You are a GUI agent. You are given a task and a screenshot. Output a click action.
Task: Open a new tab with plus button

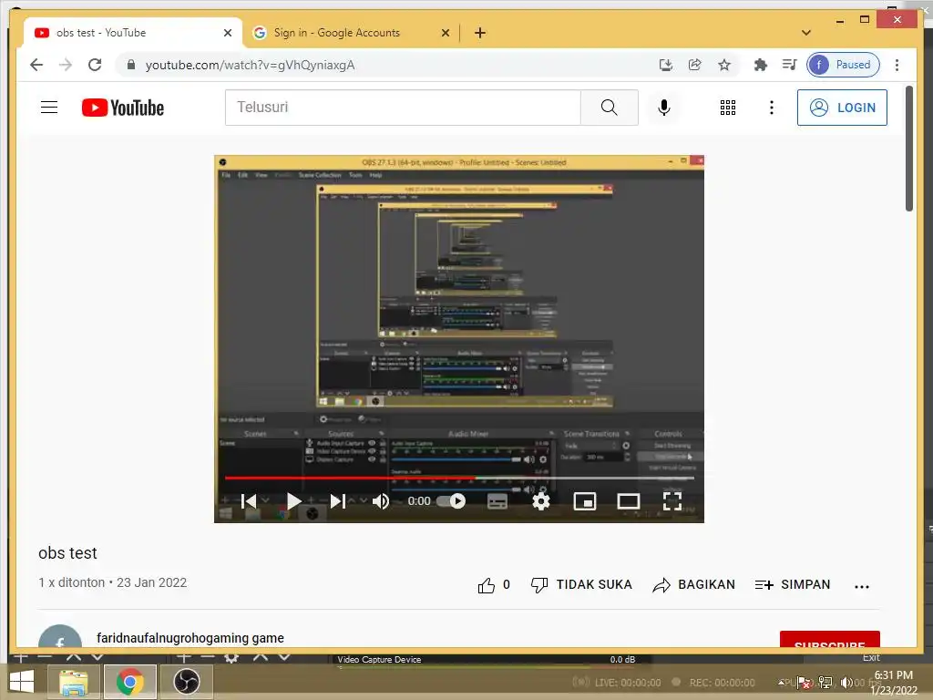click(480, 33)
